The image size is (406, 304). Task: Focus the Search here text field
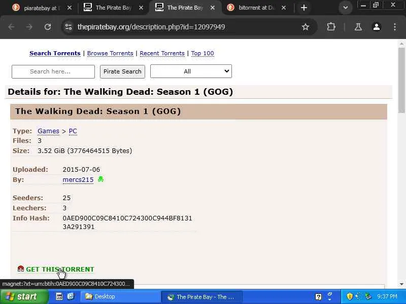pyautogui.click(x=53, y=71)
